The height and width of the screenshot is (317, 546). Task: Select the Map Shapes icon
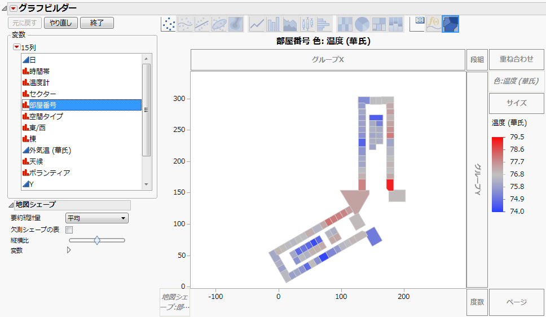[450, 24]
